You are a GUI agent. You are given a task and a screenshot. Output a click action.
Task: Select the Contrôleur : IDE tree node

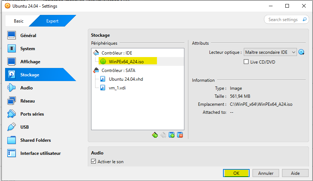coord(117,53)
